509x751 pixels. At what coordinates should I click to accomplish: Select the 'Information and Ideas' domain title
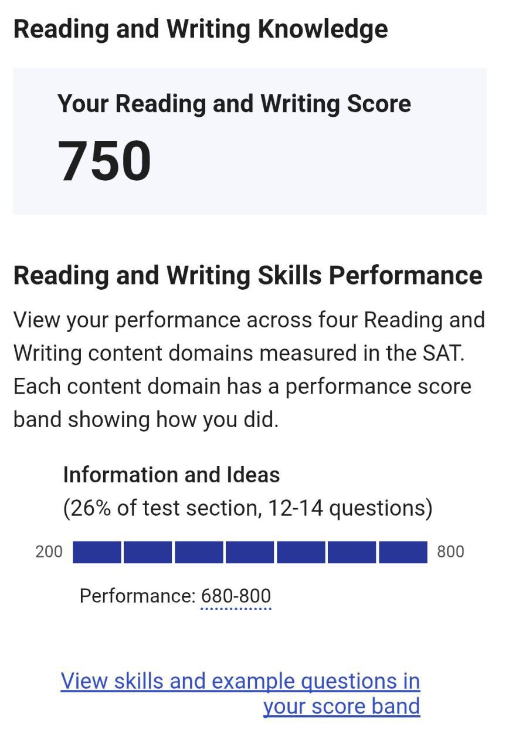click(172, 475)
